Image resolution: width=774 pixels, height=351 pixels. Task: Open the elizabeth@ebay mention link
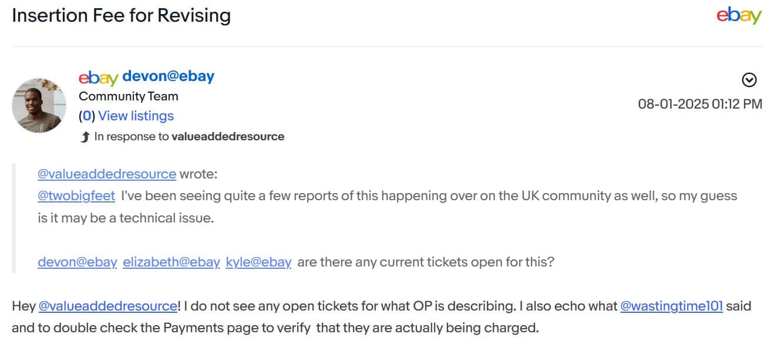click(x=171, y=262)
